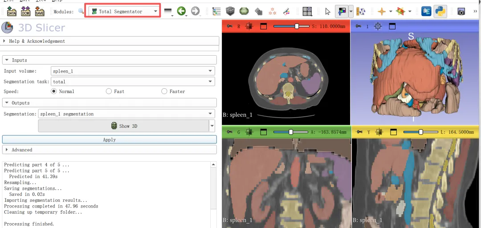
Task: Click the SAVE scene icon
Action: tap(40, 11)
